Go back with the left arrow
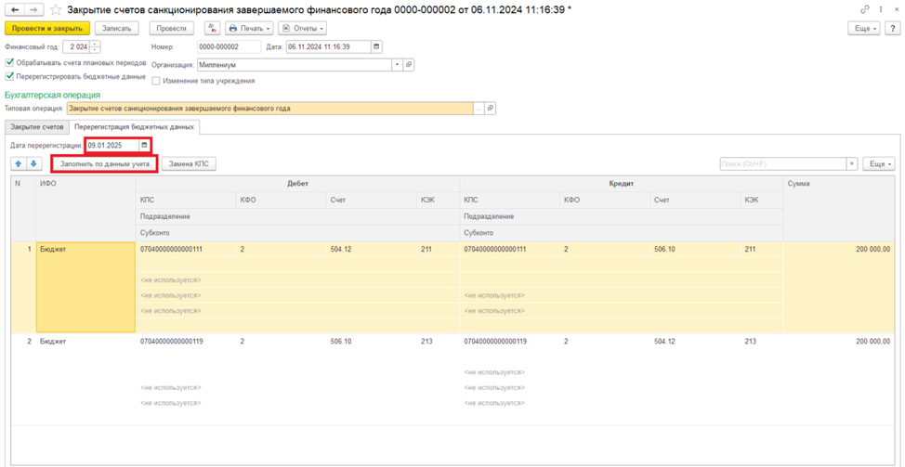This screenshot has height=467, width=905. coord(15,10)
